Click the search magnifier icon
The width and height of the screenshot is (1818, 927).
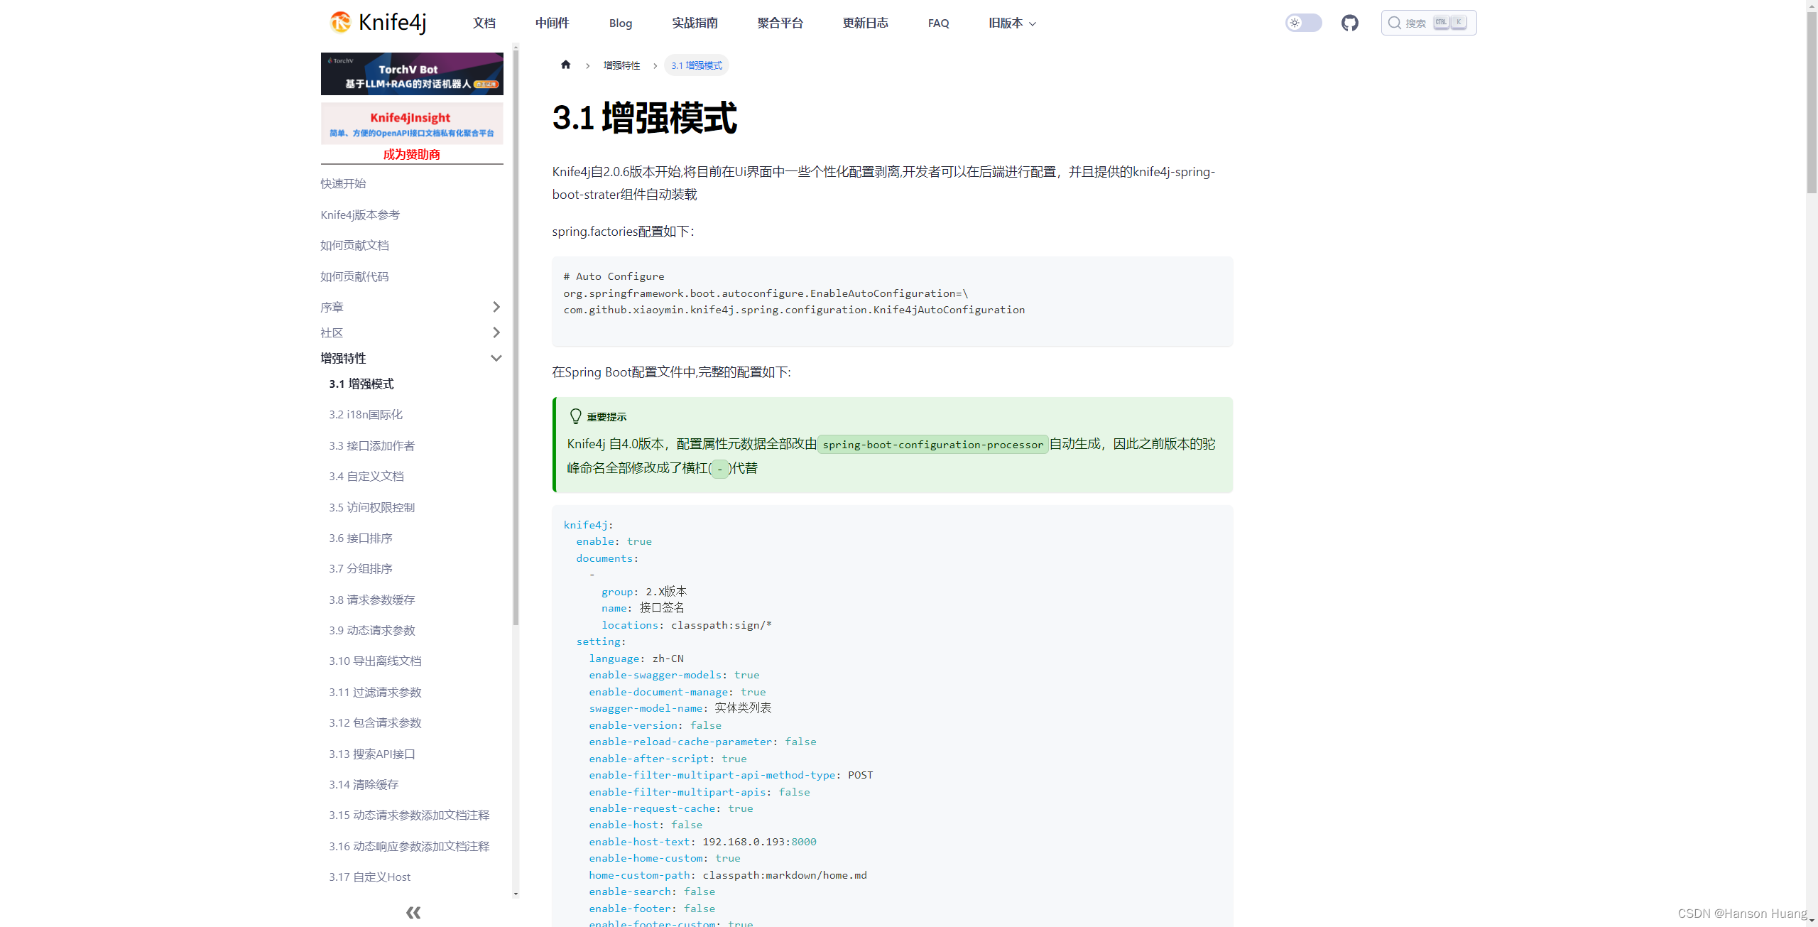tap(1394, 22)
